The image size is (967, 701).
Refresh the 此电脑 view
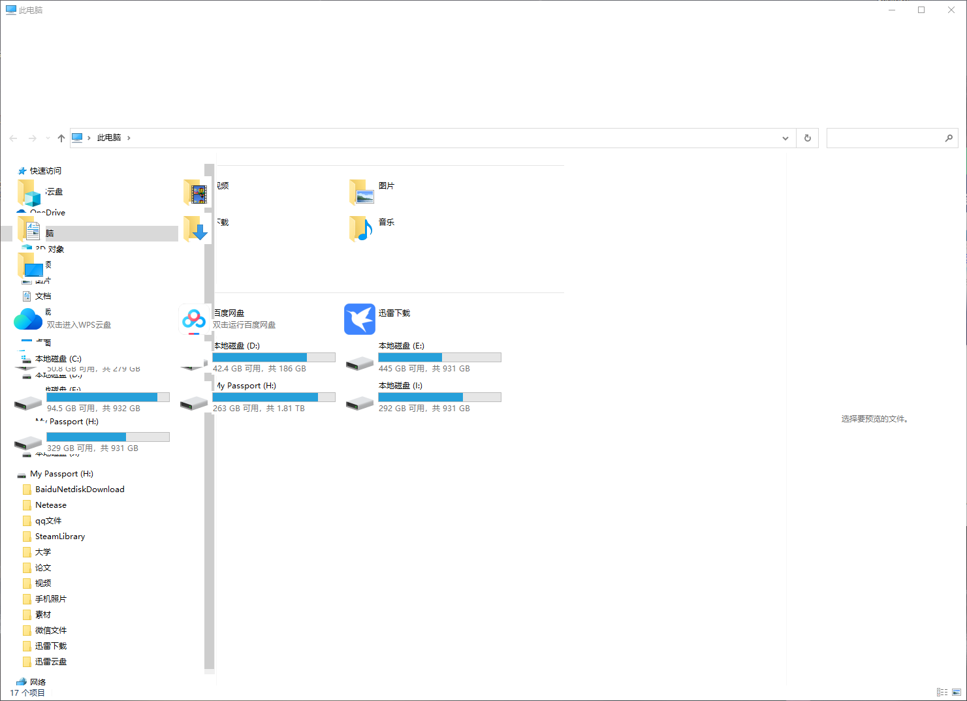(808, 138)
